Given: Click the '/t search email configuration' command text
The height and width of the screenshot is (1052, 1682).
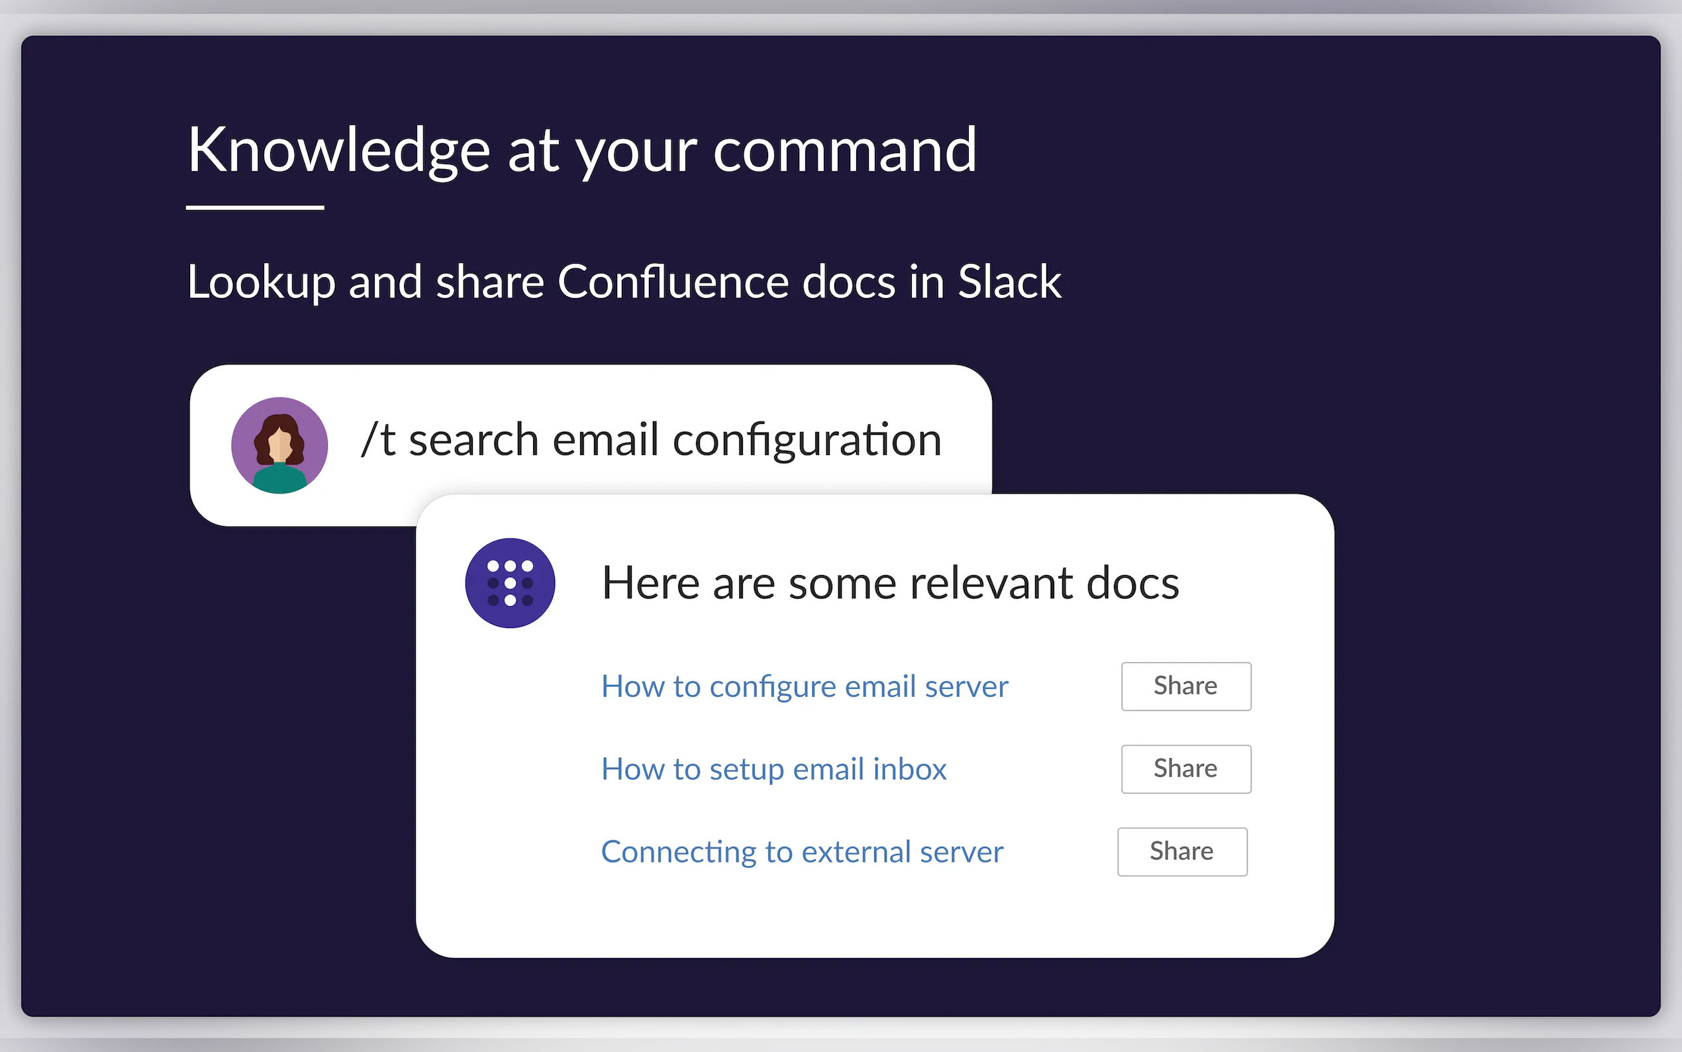Looking at the screenshot, I should [x=651, y=441].
